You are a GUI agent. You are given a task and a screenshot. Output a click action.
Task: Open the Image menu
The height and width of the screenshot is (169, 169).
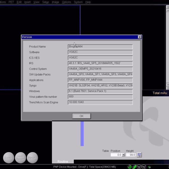click(55, 2)
